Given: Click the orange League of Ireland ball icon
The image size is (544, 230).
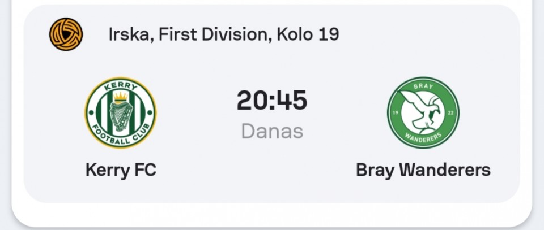Looking at the screenshot, I should [66, 34].
